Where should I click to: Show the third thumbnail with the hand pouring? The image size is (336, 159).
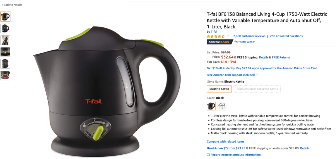pyautogui.click(x=5, y=40)
